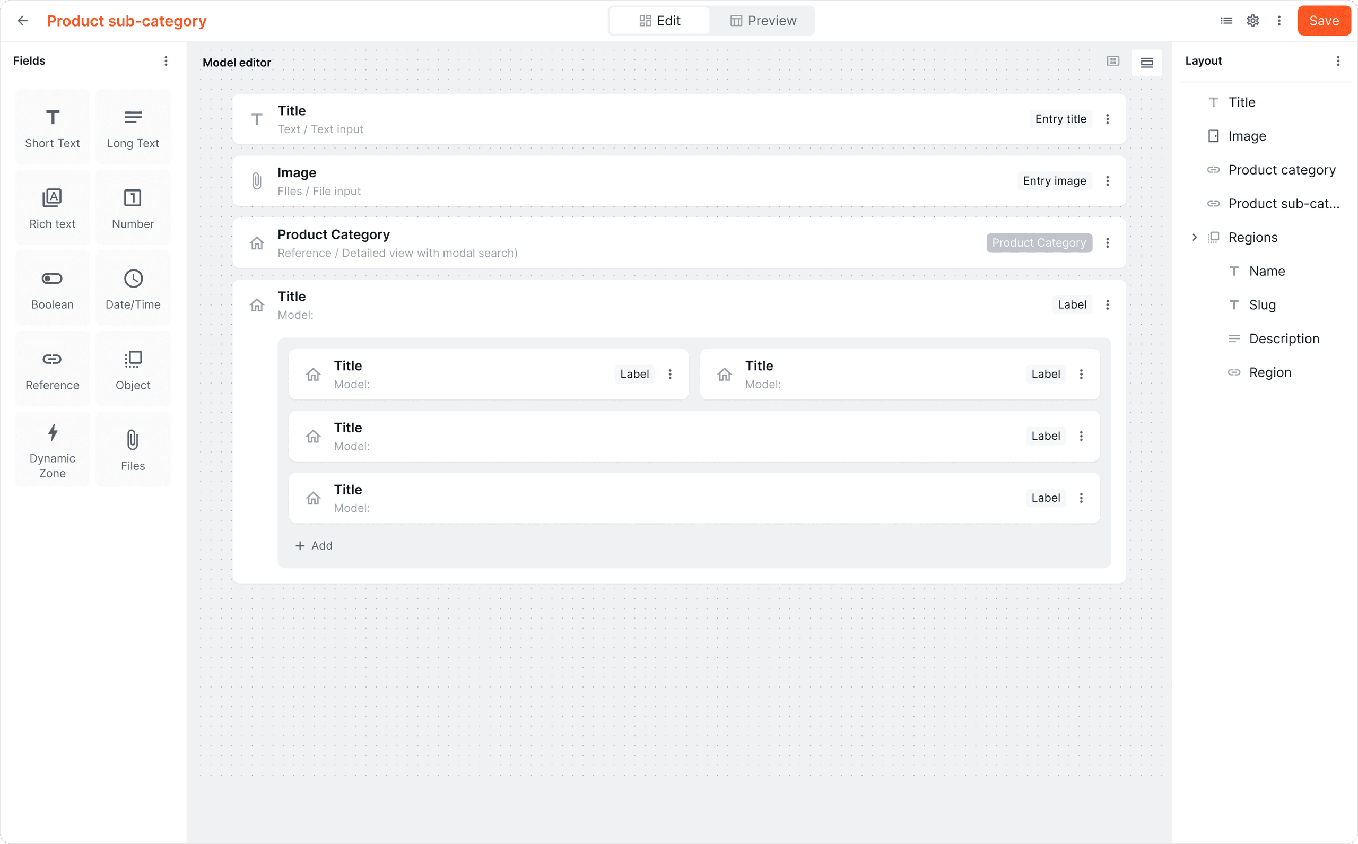Click "Text / Text input" subtitle
This screenshot has height=844, width=1358.
(320, 129)
